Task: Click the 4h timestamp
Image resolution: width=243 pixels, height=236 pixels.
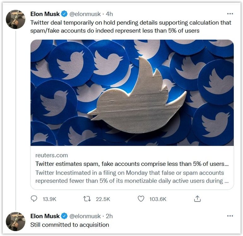Action: pyautogui.click(x=109, y=14)
